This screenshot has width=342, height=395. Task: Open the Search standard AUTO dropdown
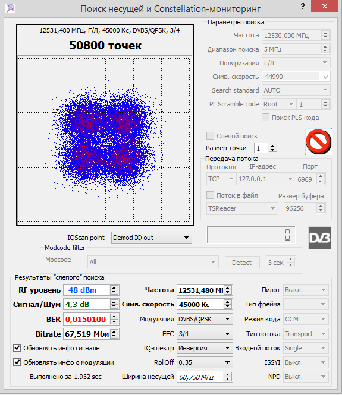[x=296, y=90]
